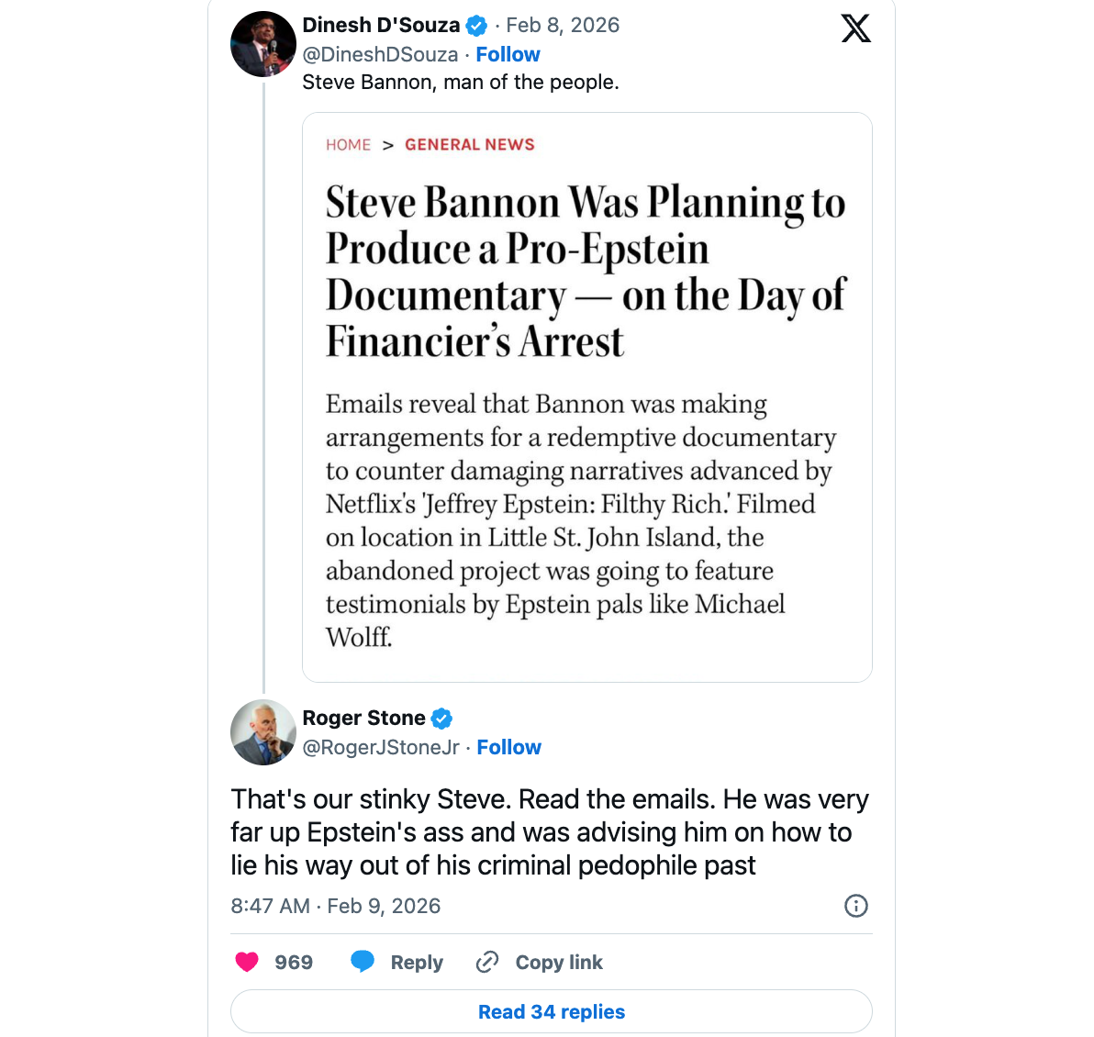This screenshot has width=1094, height=1037.
Task: Select Dinesh D'Souza's profile avatar
Action: (x=262, y=43)
